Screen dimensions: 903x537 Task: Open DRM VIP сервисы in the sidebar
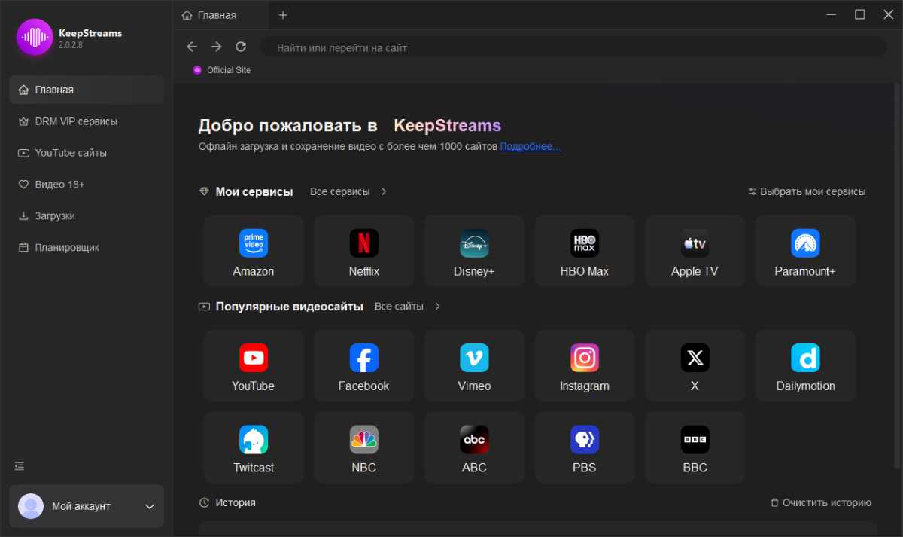click(87, 121)
